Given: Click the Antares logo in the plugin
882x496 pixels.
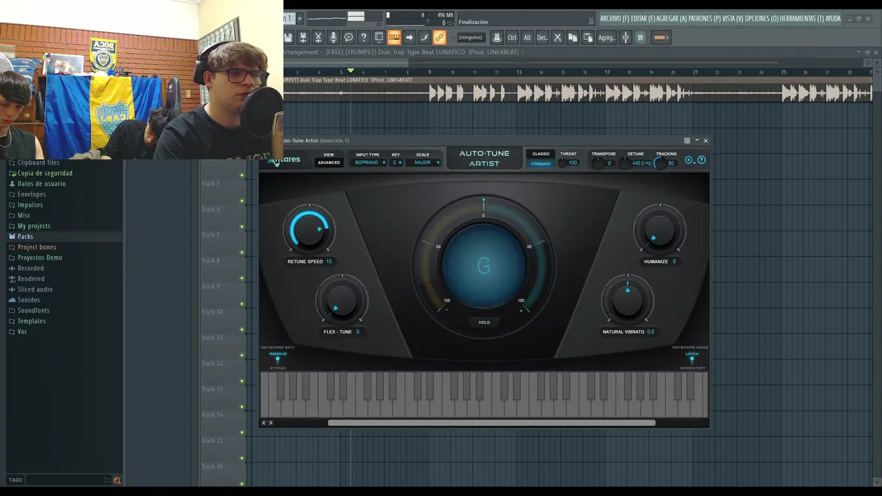Looking at the screenshot, I should pyautogui.click(x=285, y=161).
